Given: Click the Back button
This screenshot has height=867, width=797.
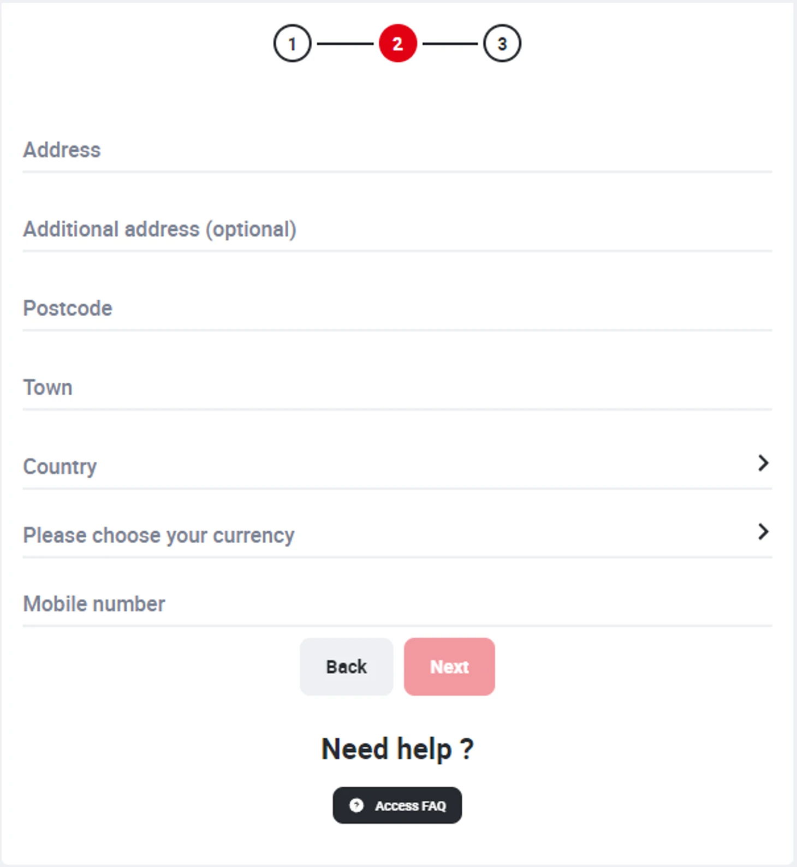Looking at the screenshot, I should 347,667.
